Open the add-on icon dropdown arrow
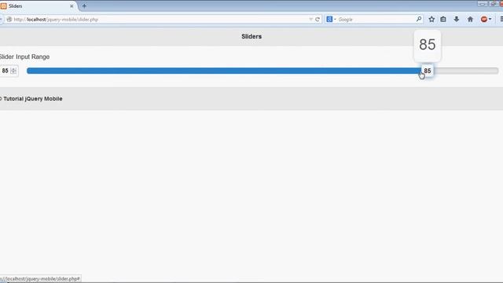This screenshot has width=503, height=283. pyautogui.click(x=490, y=19)
